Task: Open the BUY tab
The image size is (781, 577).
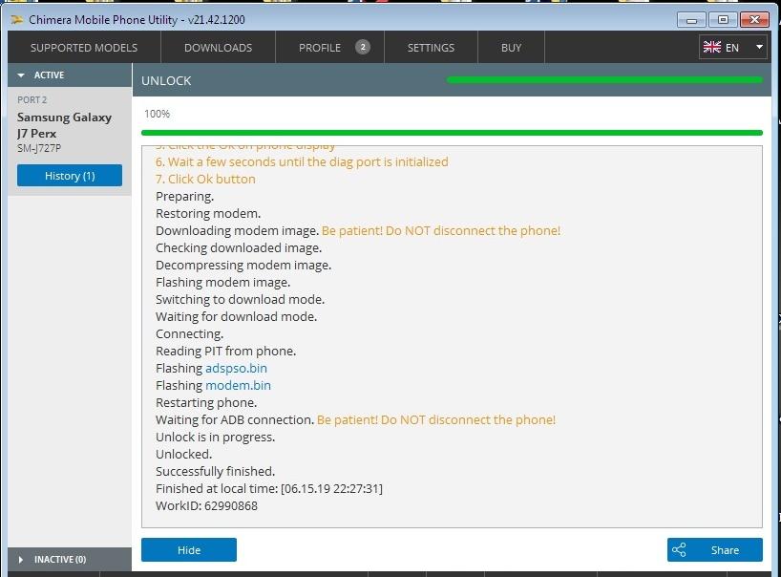Action: click(511, 48)
